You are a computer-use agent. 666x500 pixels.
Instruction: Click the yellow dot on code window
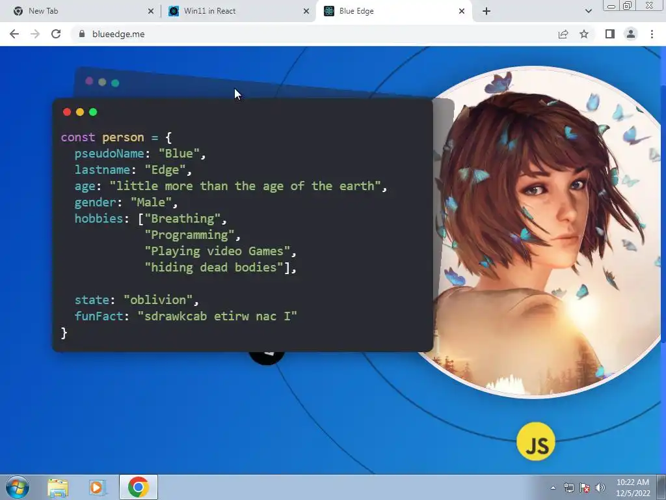pos(80,112)
